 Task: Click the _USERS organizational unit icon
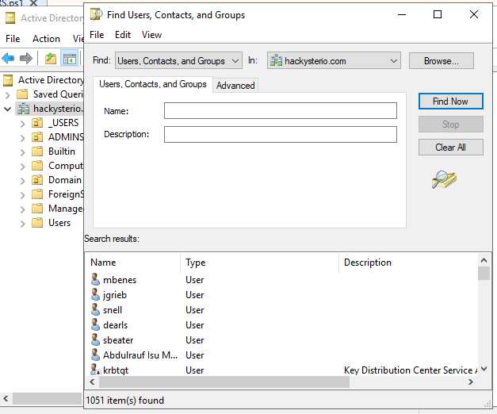point(37,123)
